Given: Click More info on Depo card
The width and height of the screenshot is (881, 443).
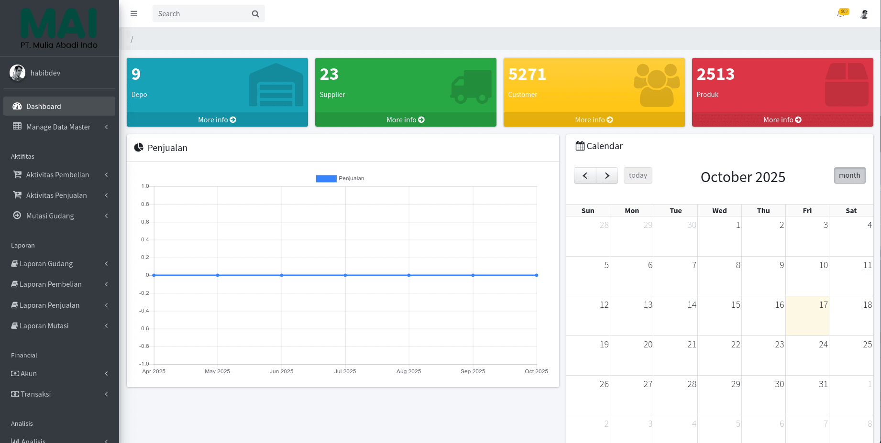Looking at the screenshot, I should click(x=217, y=119).
